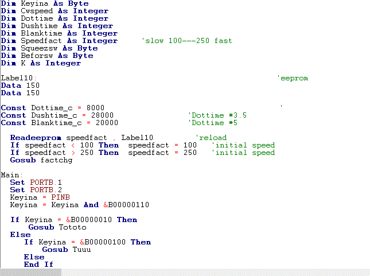Click the Blanktime_c constant value 20000
This screenshot has width=370, height=276.
tap(102, 123)
